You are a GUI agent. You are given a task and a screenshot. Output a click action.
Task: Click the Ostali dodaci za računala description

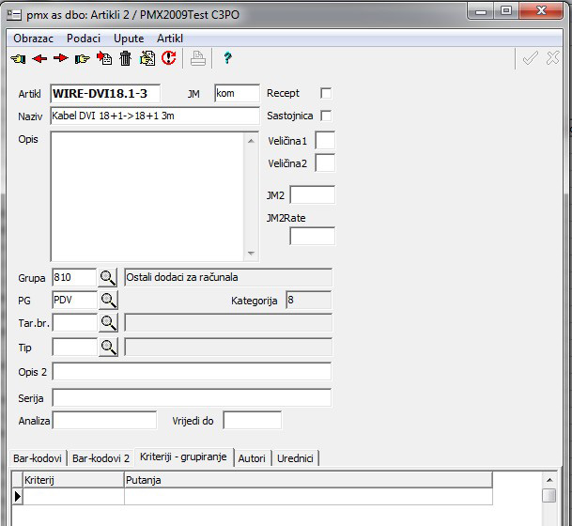228,278
